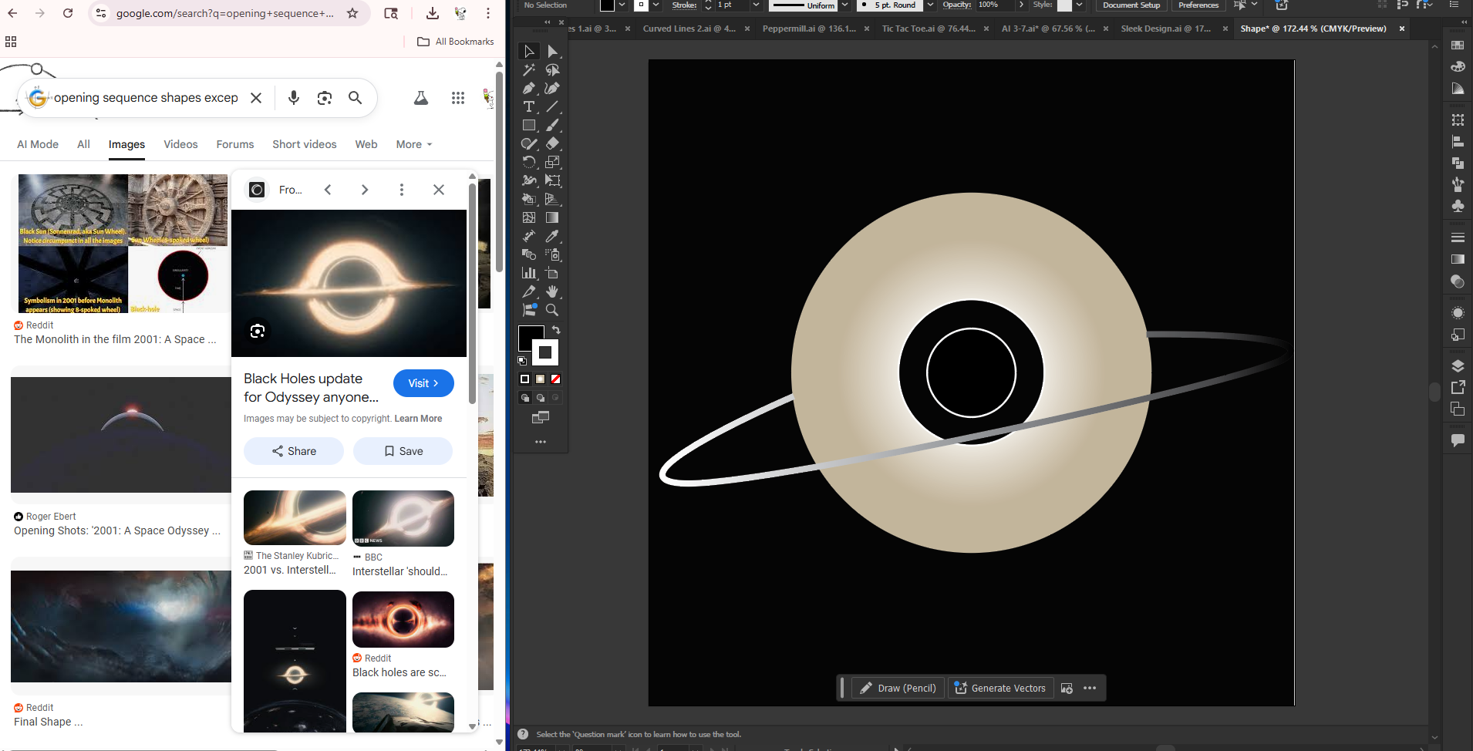Viewport: 1473px width, 751px height.
Task: Open the stroke weight dropdown
Action: coord(756,5)
